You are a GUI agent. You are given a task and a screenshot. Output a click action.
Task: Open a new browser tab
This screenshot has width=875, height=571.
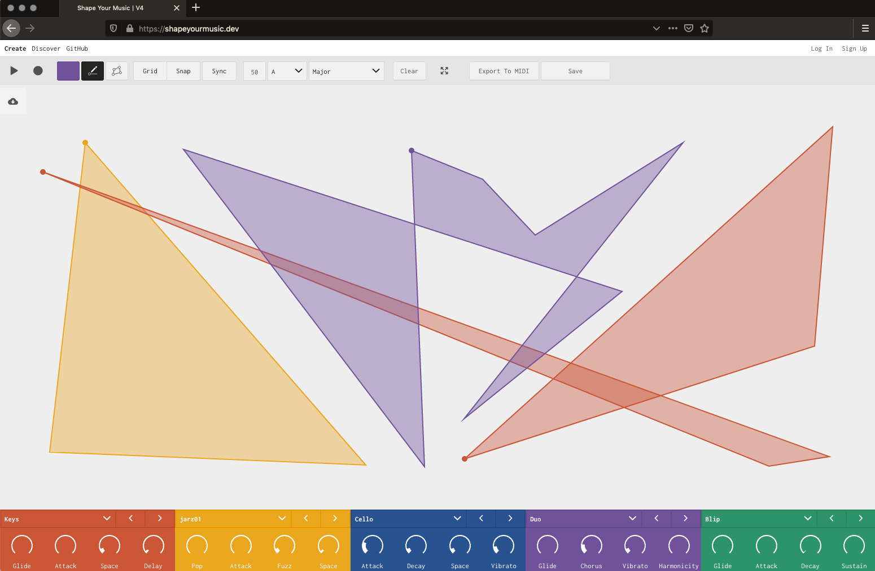[x=196, y=7]
